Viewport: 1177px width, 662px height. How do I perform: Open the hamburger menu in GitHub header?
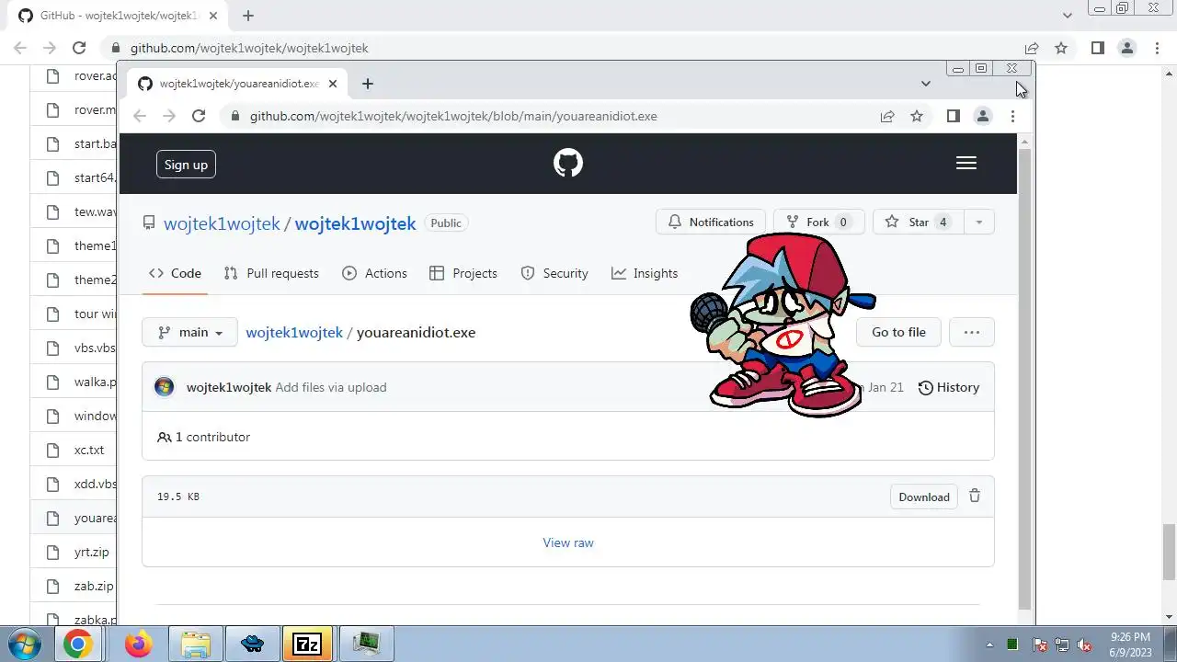[966, 163]
